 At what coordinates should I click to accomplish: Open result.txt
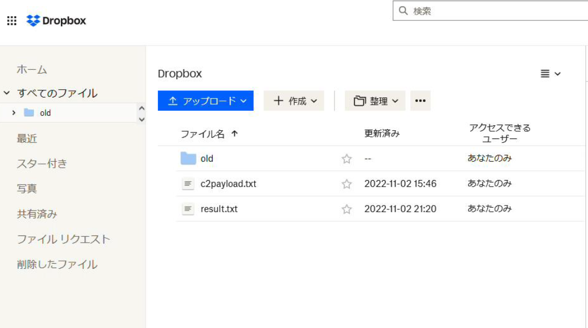219,209
